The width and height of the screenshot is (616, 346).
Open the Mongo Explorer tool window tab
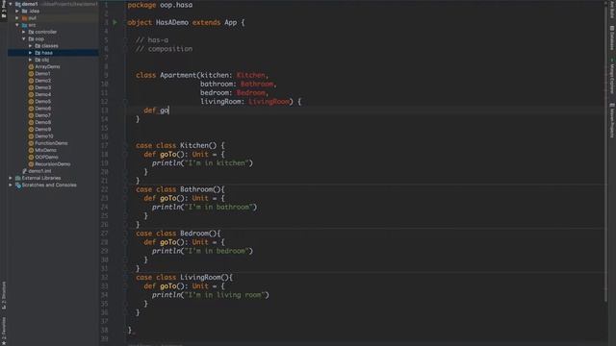point(612,76)
